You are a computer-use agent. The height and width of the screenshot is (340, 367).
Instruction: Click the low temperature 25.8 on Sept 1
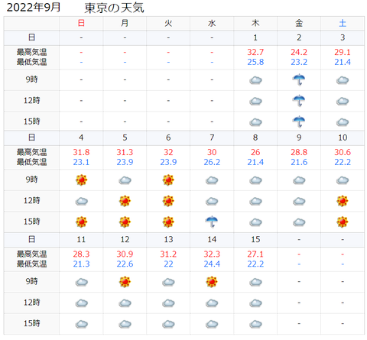(255, 62)
